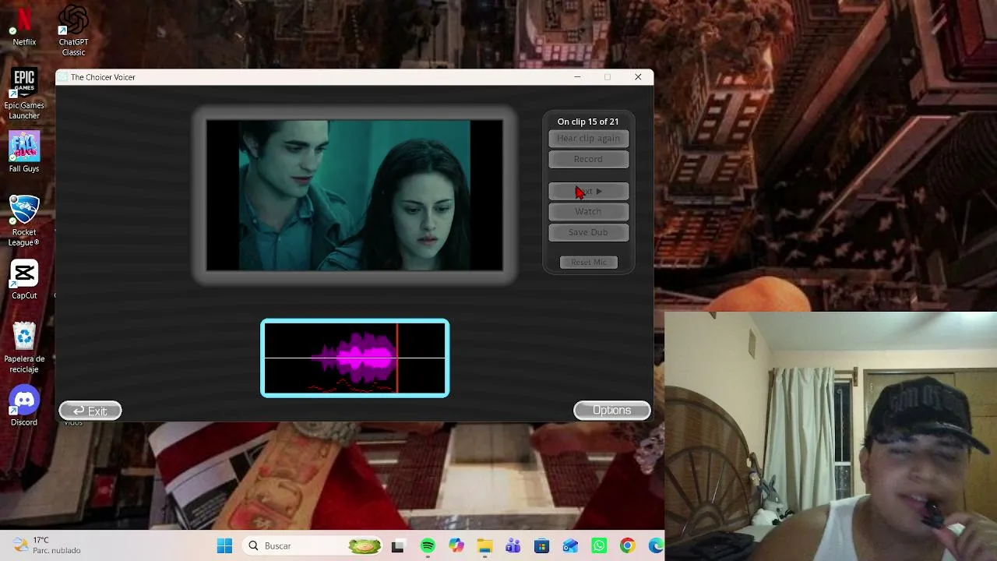Viewport: 997px width, 561px height.
Task: Click the 'On clip 15 of 21' label
Action: coord(588,122)
